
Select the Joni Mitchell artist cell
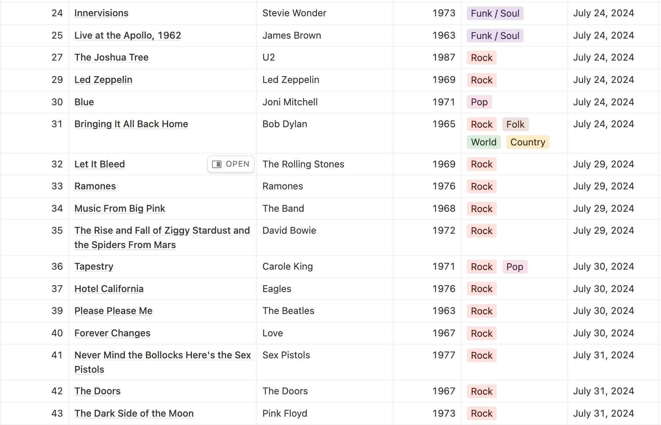[325, 102]
